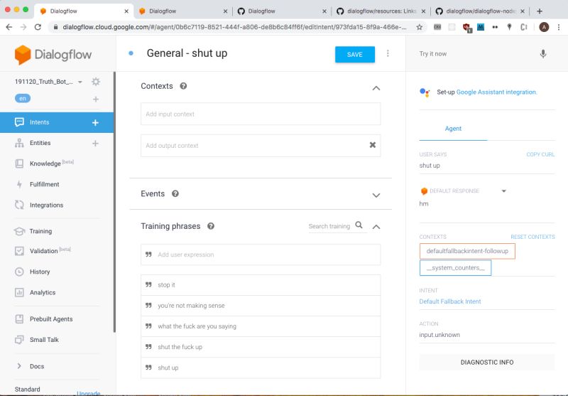This screenshot has height=396, width=568.
Task: Click RESET CONTEXTS link
Action: pos(532,237)
